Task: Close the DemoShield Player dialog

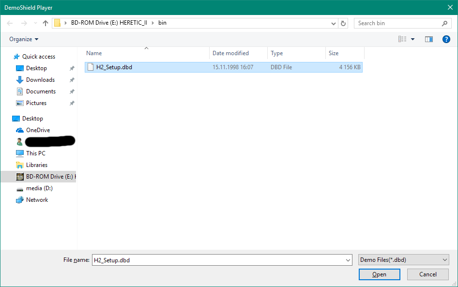Action: coord(450,8)
